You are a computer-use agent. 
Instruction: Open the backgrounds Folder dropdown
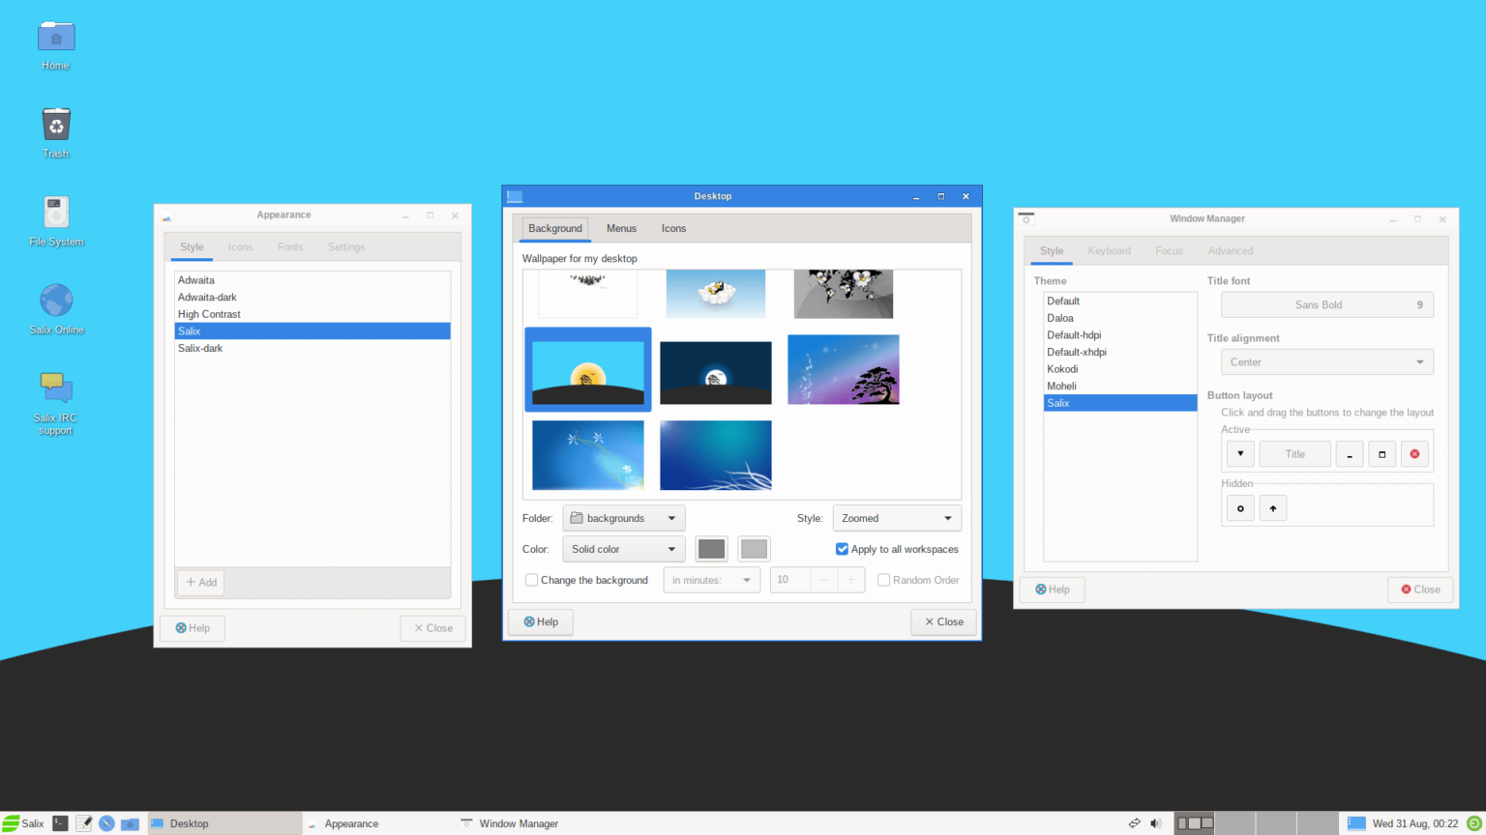point(623,518)
